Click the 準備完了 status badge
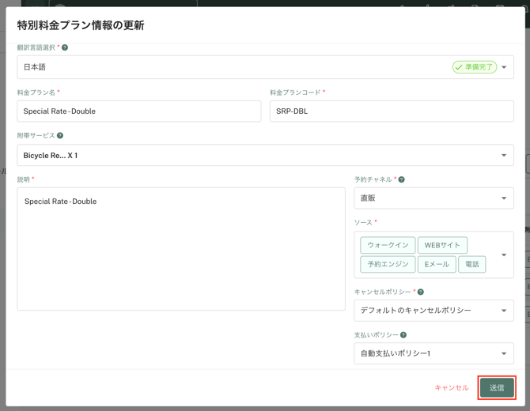 (475, 67)
